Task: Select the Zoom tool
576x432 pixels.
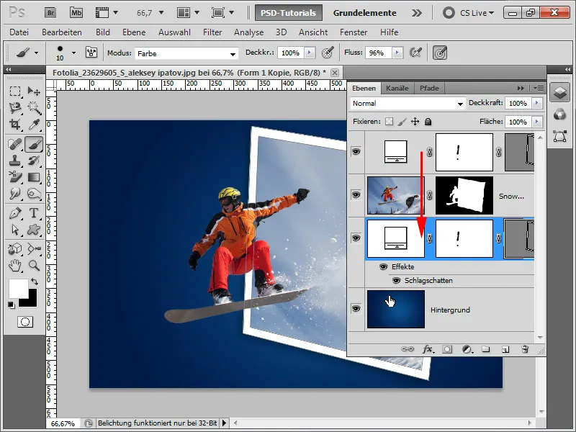Action: tap(34, 265)
